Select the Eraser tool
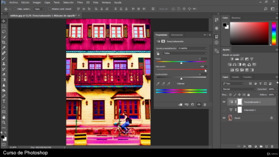This screenshot has height=157, width=279. (x=4, y=75)
